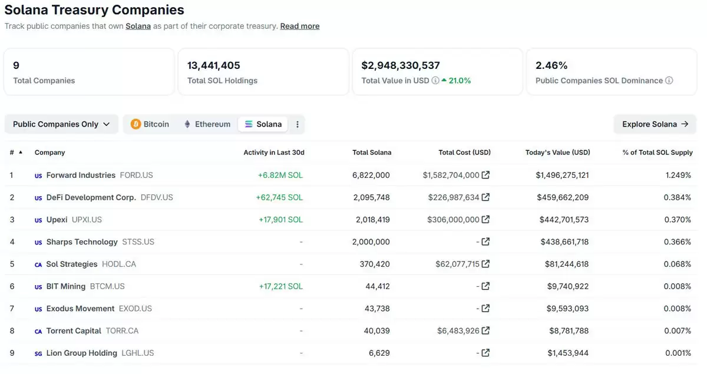Click Upexi total cost external link icon
The width and height of the screenshot is (707, 374).
(485, 219)
